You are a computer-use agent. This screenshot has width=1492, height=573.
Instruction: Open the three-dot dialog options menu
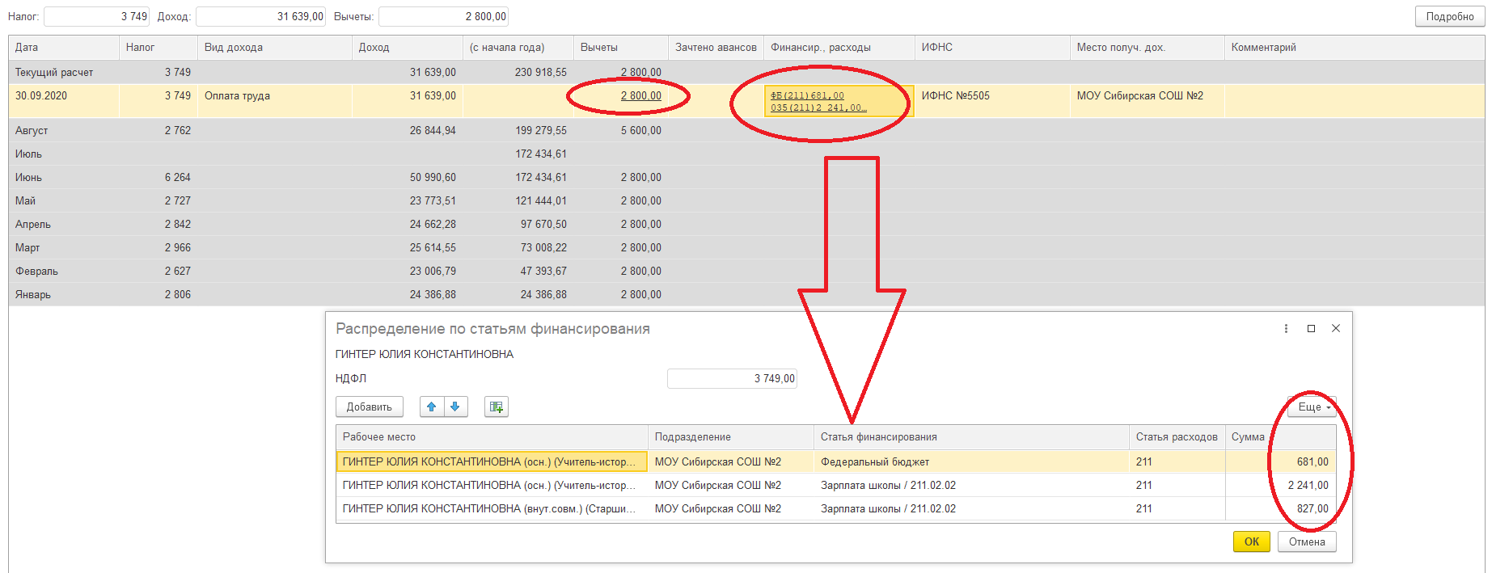pos(1286,328)
